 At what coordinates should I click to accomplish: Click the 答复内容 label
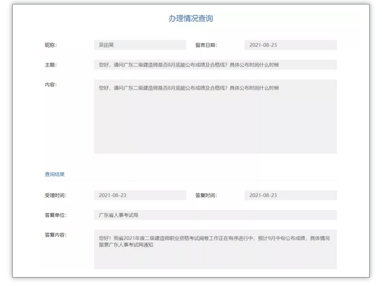pos(55,234)
